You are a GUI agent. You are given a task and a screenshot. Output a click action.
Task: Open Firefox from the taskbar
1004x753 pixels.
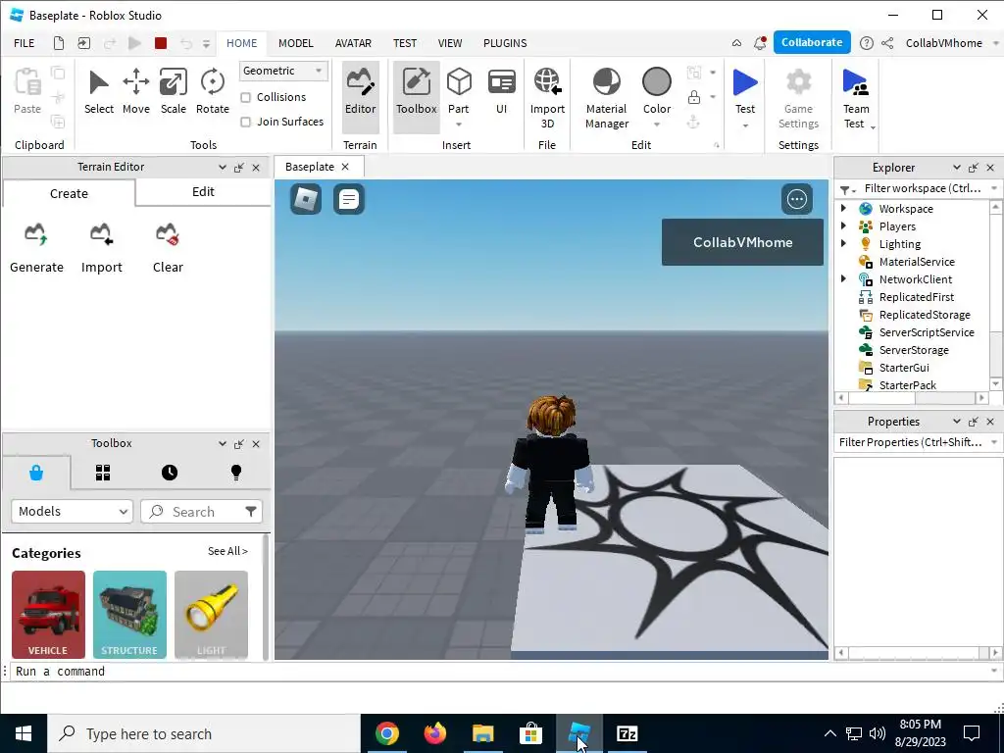click(434, 733)
